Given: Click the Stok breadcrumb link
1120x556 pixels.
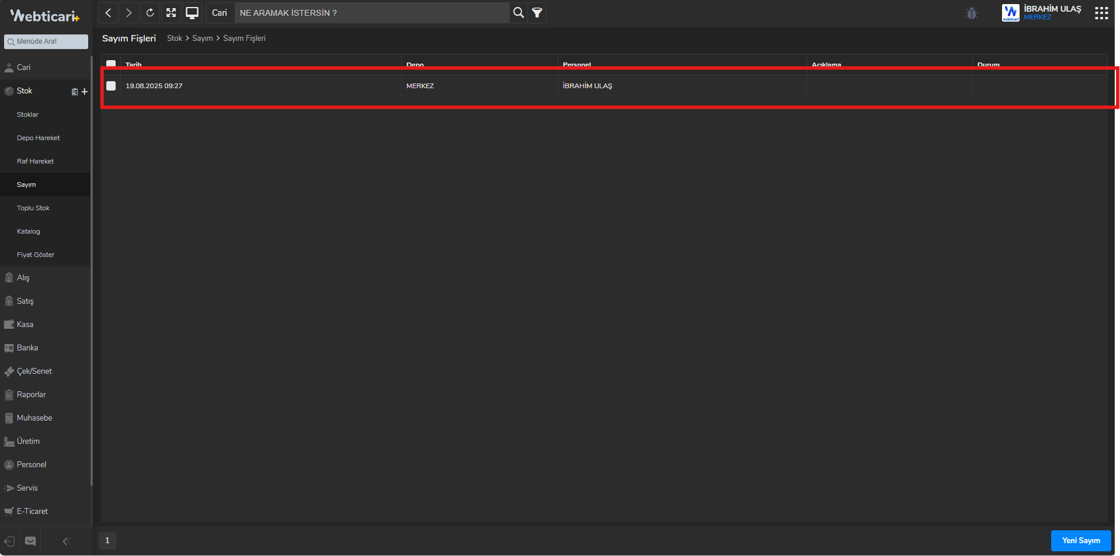Looking at the screenshot, I should pyautogui.click(x=175, y=39).
